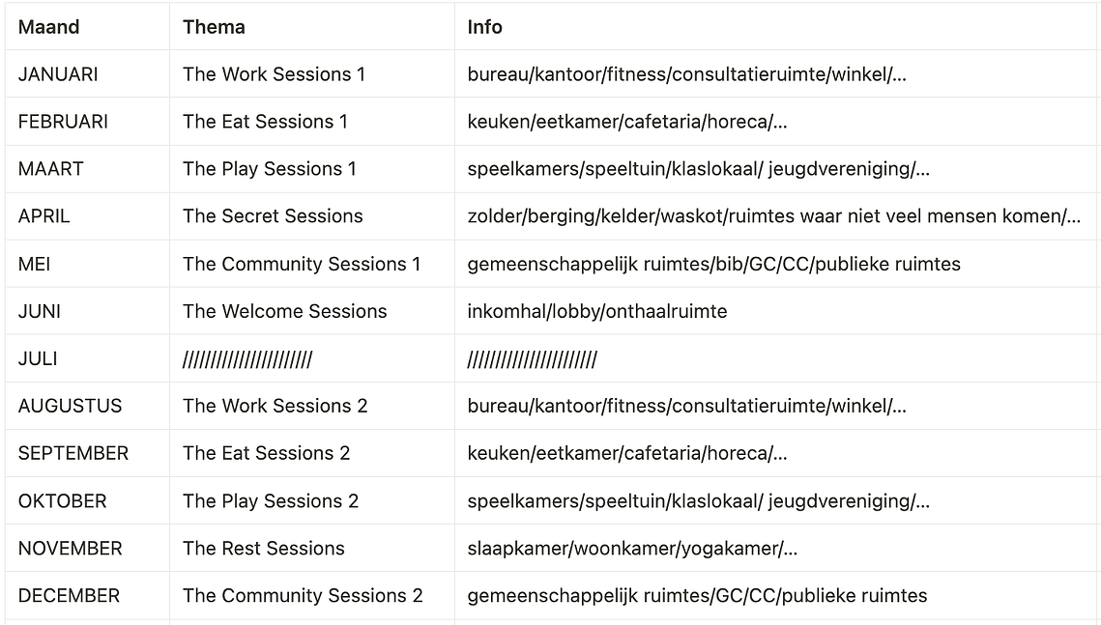Select The Secret Sessions cell

(312, 216)
